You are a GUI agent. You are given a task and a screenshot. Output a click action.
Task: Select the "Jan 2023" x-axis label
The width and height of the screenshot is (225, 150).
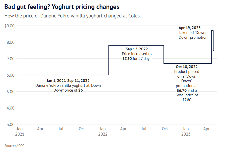[186, 131]
